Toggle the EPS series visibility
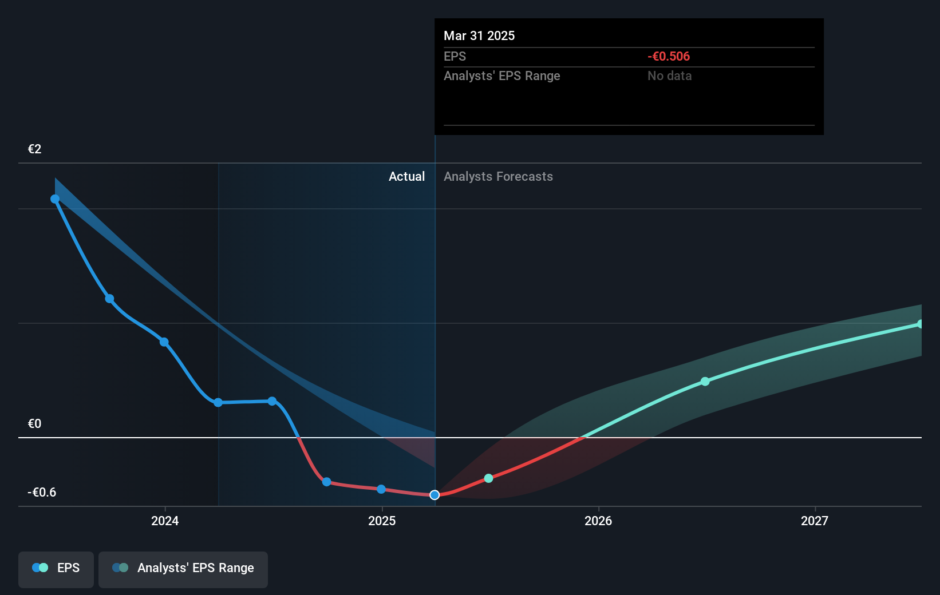Viewport: 940px width, 595px height. pyautogui.click(x=56, y=569)
